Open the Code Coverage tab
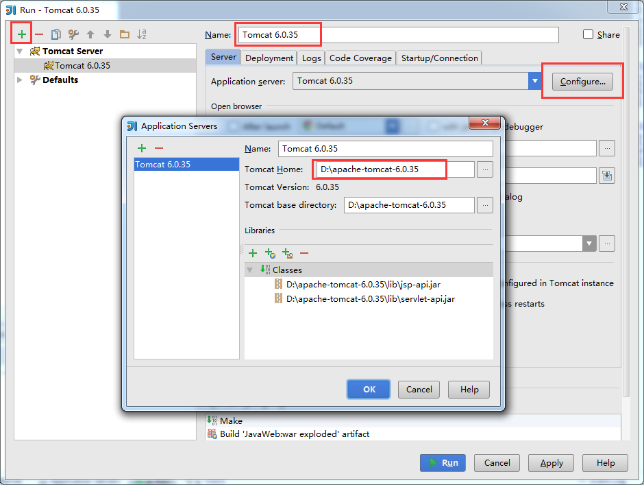 point(360,58)
